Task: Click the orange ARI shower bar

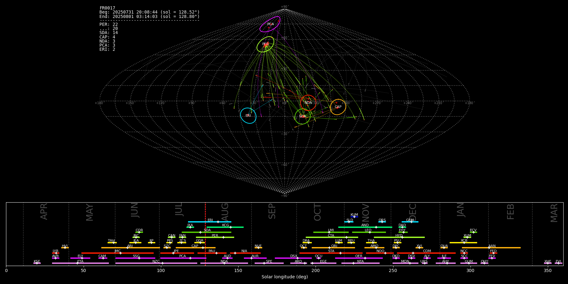Action: point(131,248)
